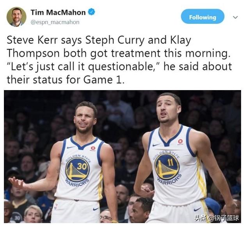This screenshot has height=227, width=245.
Task: Click Nike swoosh on the number 11 jersey
Action: click(x=156, y=145)
